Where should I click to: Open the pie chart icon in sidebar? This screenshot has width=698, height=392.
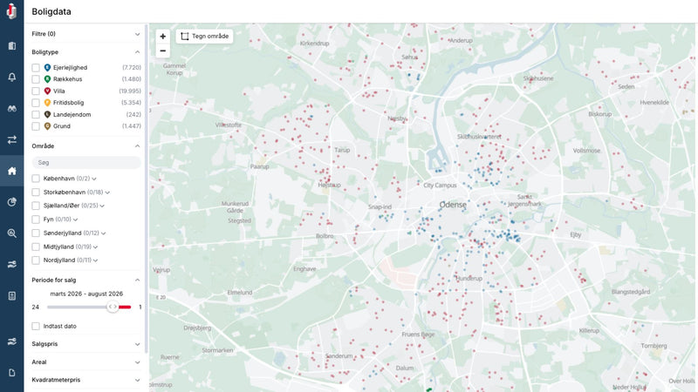12,202
